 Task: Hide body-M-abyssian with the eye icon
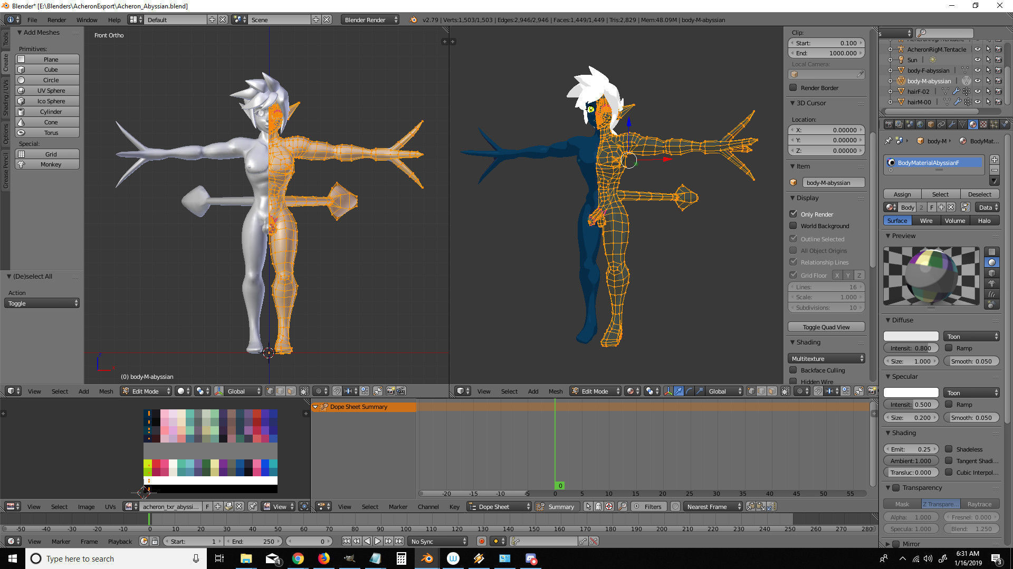pyautogui.click(x=978, y=81)
